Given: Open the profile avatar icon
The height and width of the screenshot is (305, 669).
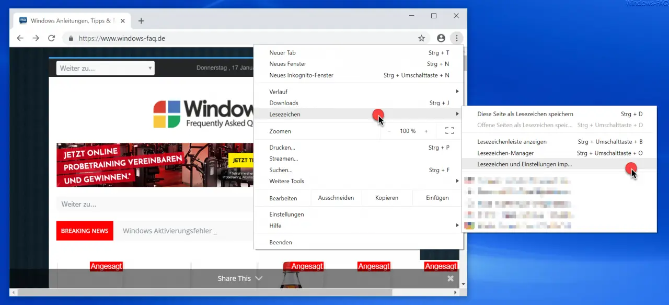Looking at the screenshot, I should click(441, 38).
